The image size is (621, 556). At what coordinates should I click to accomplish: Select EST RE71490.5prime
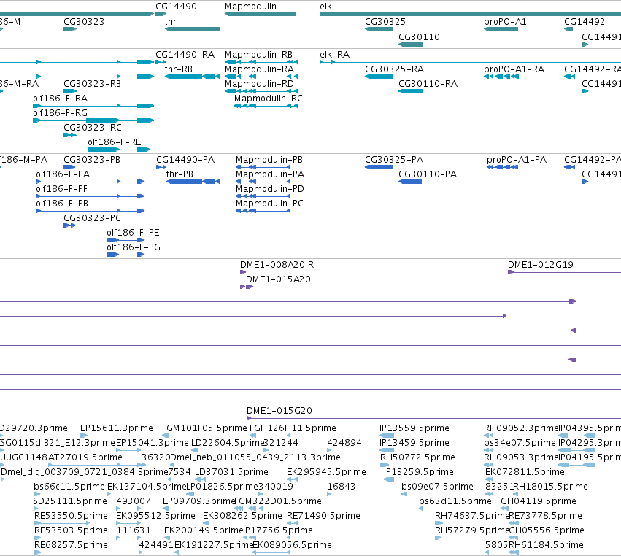pos(323,516)
